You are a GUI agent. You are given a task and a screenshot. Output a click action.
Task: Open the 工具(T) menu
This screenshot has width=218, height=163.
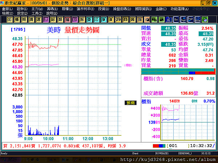[x=37, y=13]
